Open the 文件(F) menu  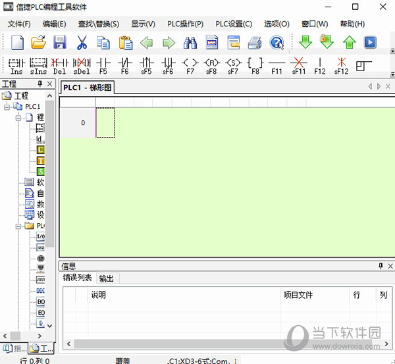(19, 24)
